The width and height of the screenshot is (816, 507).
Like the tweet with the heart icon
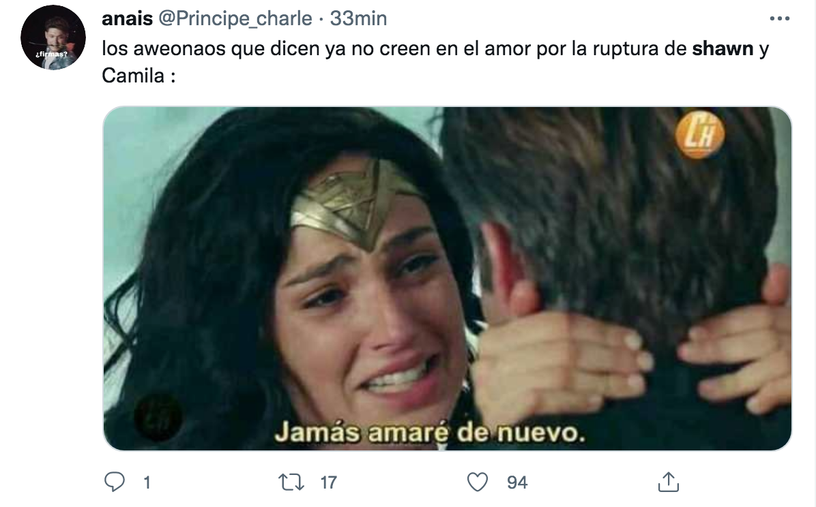click(x=477, y=482)
